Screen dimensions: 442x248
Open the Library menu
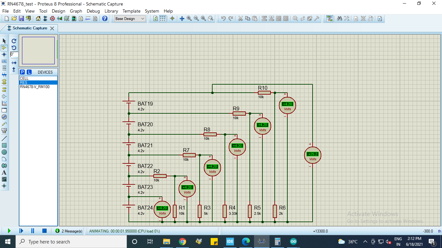(111, 11)
